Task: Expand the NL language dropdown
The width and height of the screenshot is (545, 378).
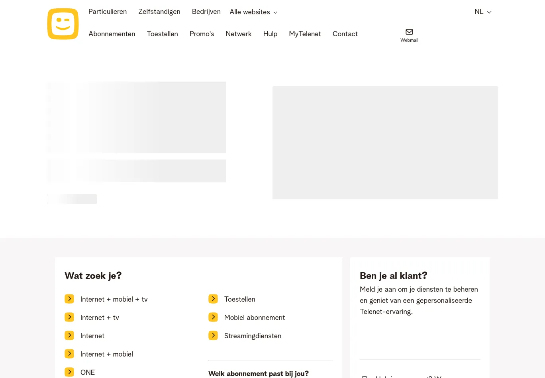Action: tap(483, 12)
